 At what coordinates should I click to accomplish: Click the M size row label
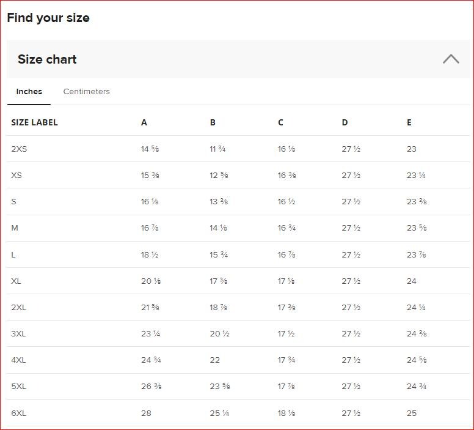tap(15, 228)
